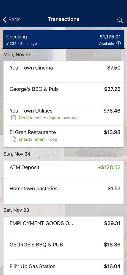Select the EMPLOYMENT GOODS transaction row
This screenshot has width=127, height=275.
[64, 227]
